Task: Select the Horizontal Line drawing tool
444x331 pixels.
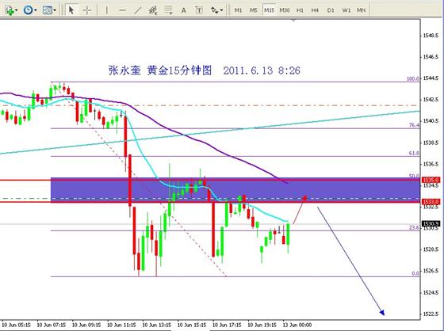Action: (122, 10)
